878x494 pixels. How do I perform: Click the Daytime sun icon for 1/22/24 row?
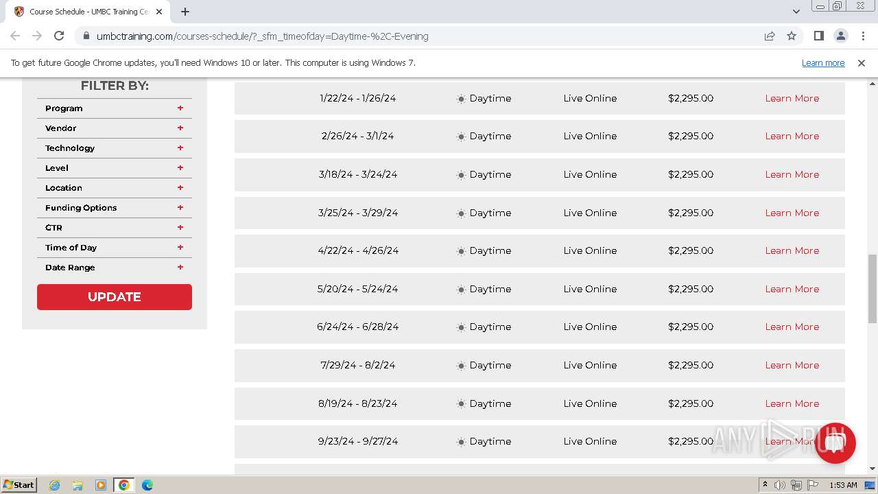[x=461, y=99]
